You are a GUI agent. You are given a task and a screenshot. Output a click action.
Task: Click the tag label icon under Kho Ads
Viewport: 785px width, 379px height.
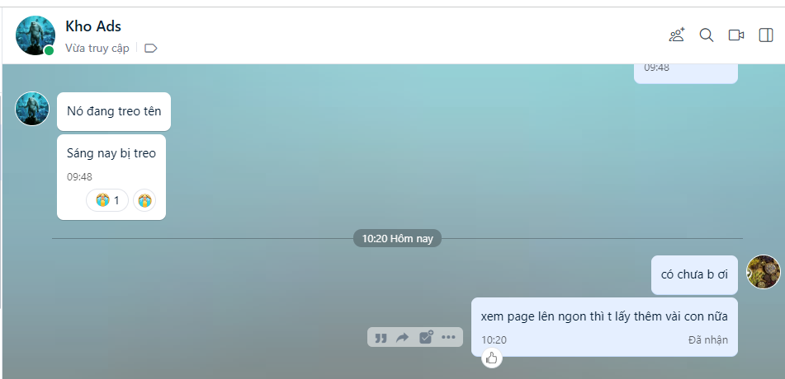[x=150, y=49]
